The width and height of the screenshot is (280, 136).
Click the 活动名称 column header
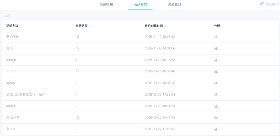(12, 26)
